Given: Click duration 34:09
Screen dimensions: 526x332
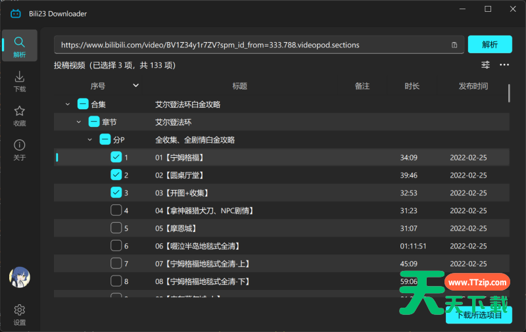Looking at the screenshot, I should coord(408,158).
